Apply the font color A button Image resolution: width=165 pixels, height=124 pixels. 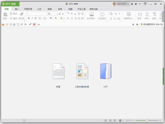coord(56,18)
